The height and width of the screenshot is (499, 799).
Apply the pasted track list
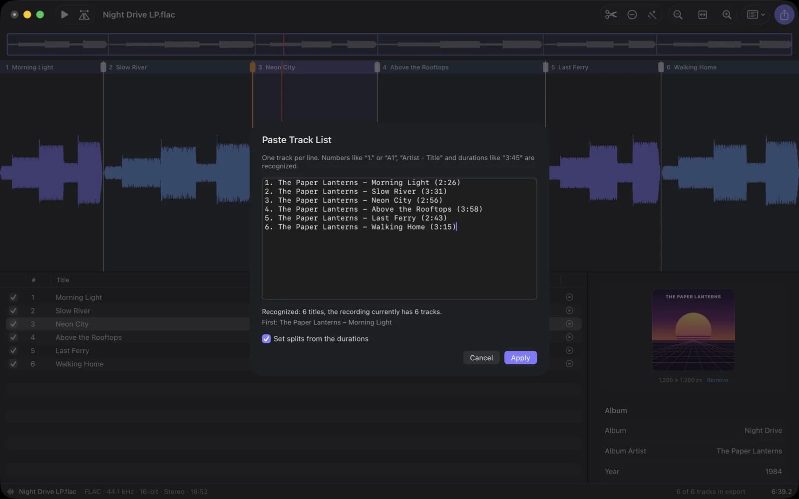tap(520, 358)
